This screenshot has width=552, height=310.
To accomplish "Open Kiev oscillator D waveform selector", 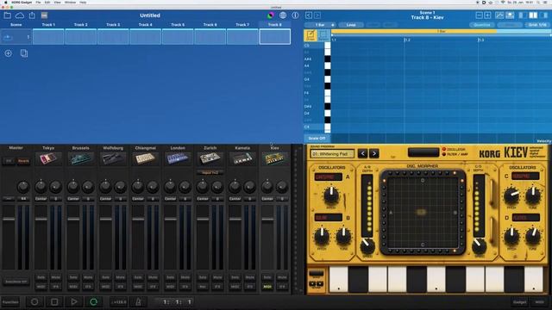I will point(525,218).
